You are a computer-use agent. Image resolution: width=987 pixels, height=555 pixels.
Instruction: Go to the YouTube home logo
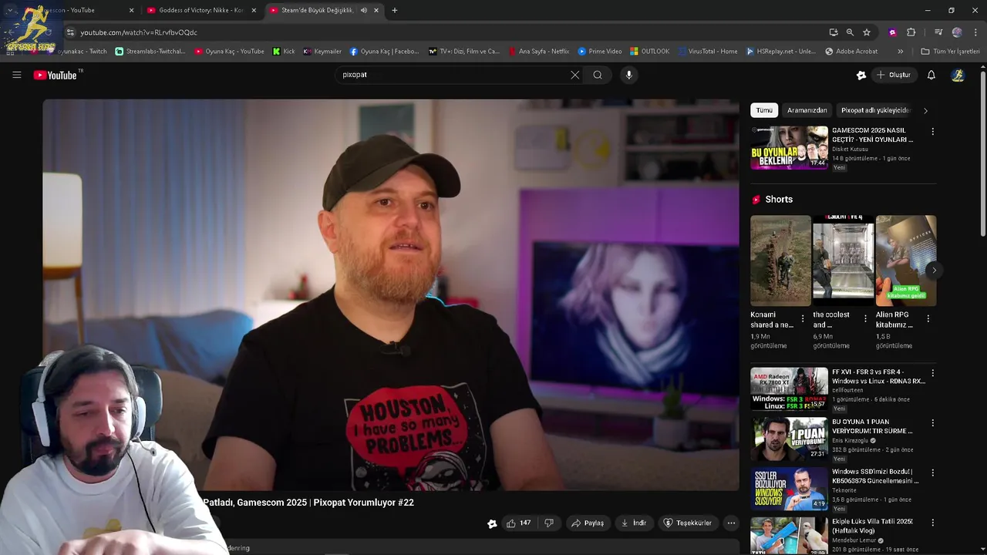(56, 75)
